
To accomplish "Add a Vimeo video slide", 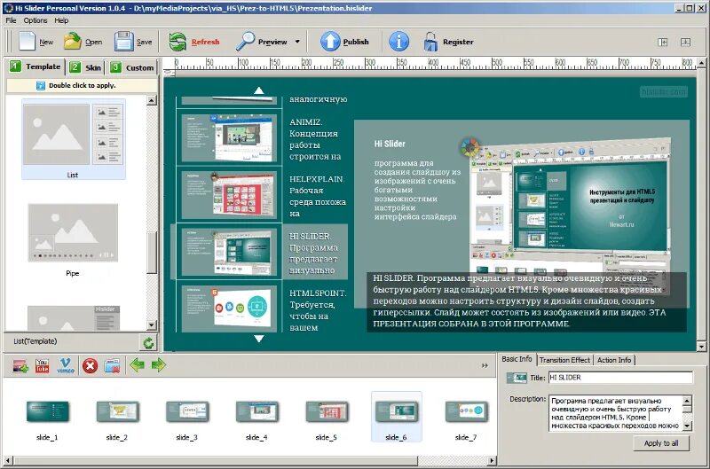I will click(66, 365).
